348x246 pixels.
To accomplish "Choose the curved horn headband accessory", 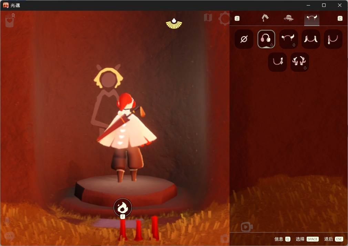I will point(288,39).
